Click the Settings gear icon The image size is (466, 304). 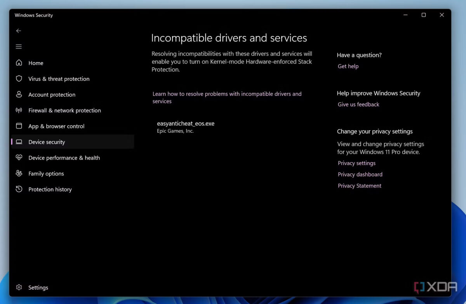click(19, 287)
